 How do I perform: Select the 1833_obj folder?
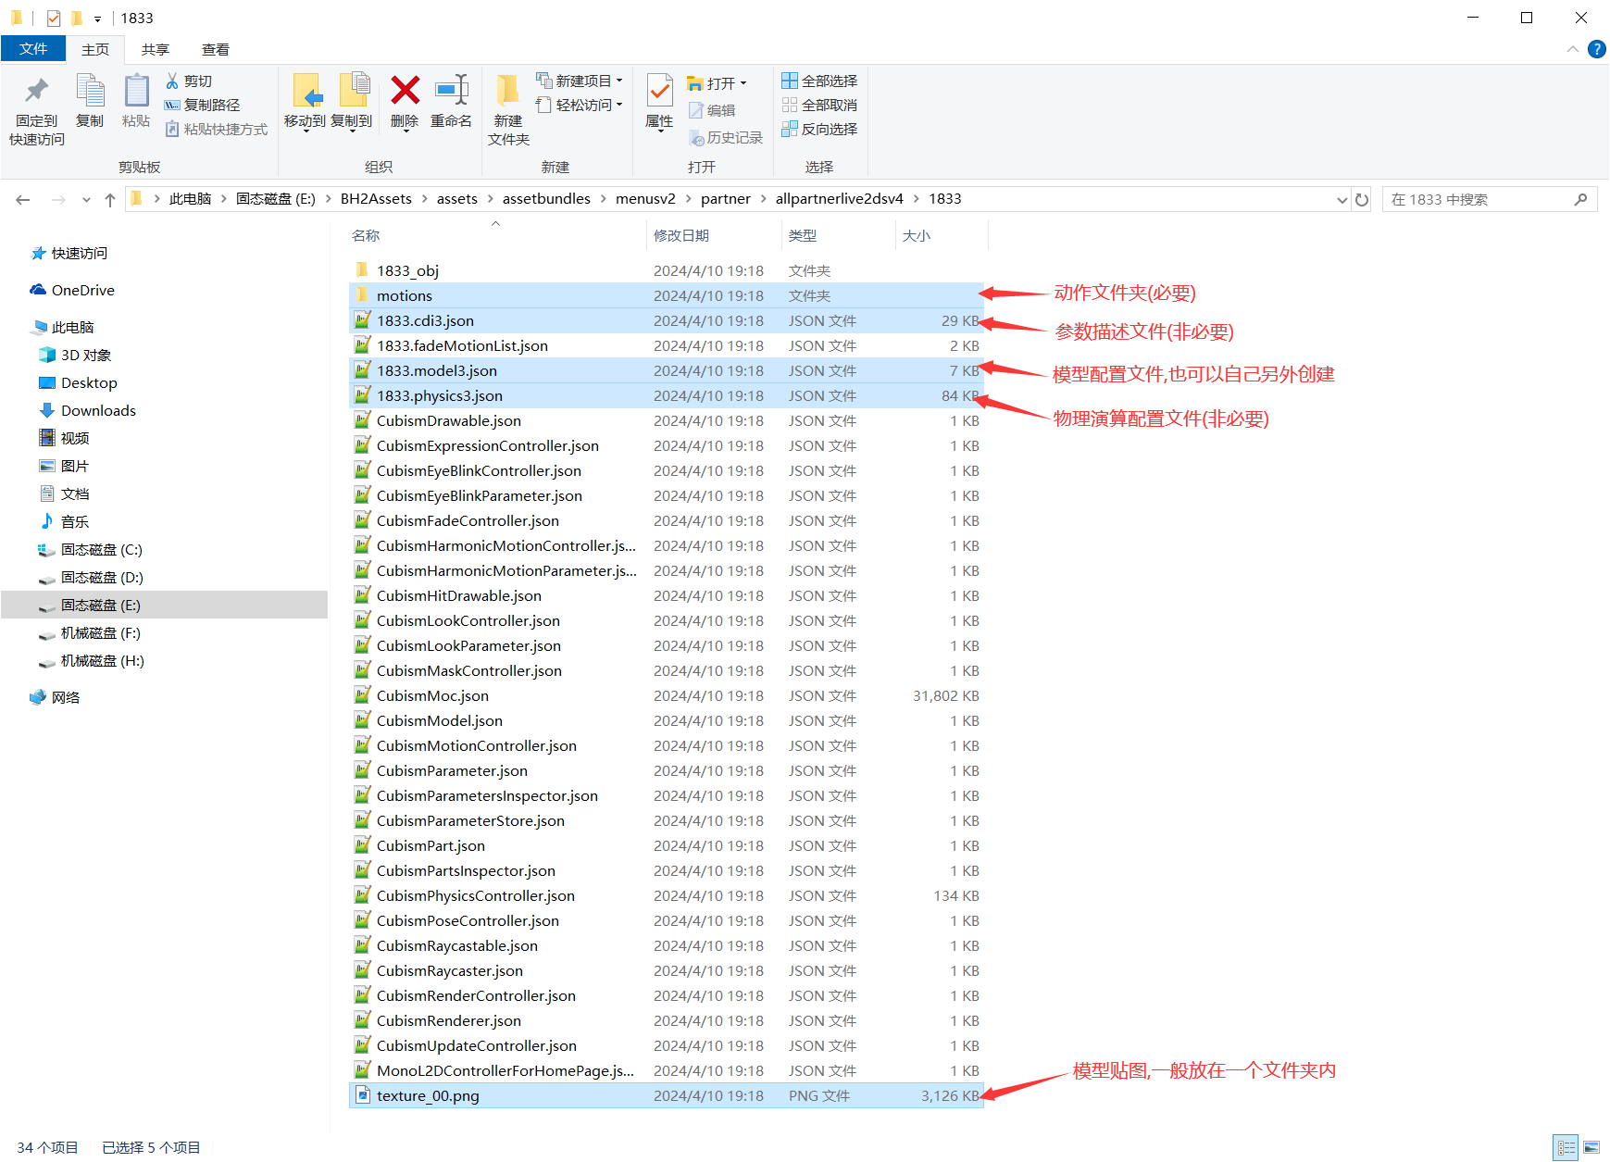[x=666, y=271]
